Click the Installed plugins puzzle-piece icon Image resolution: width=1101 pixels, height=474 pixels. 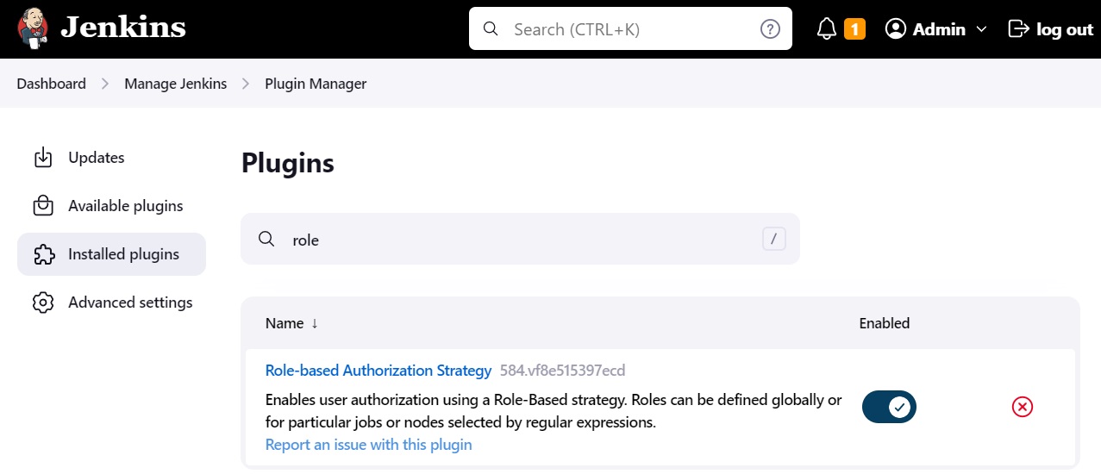click(x=42, y=254)
